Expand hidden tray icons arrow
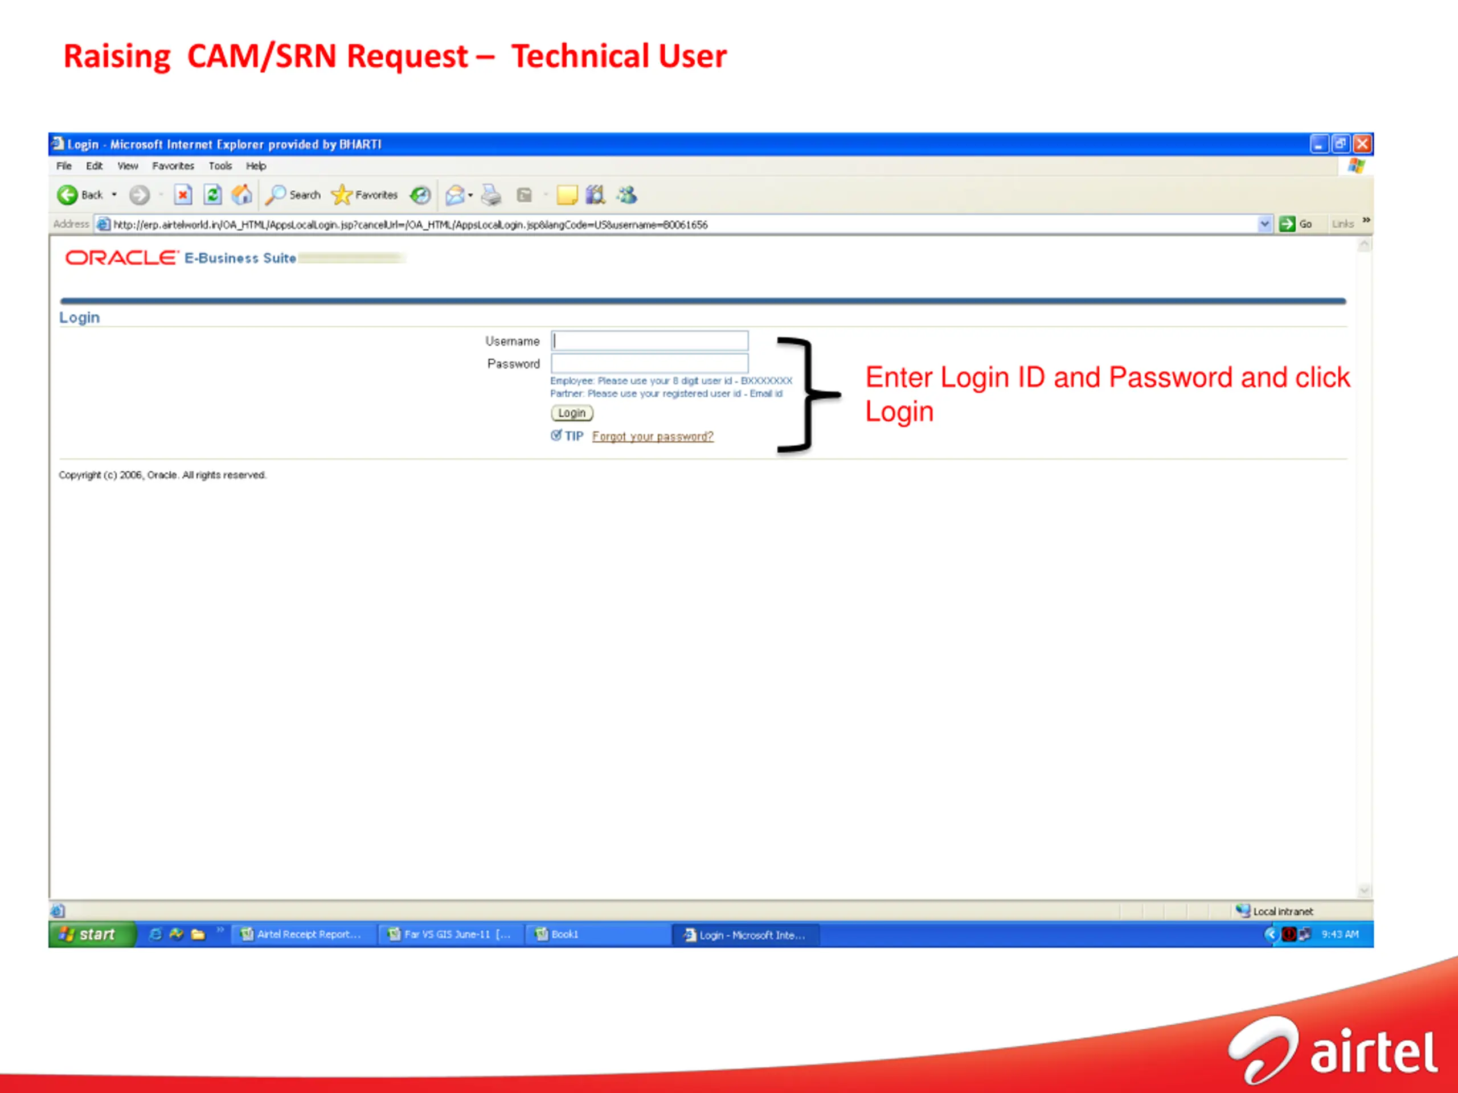This screenshot has width=1458, height=1093. tap(1271, 934)
